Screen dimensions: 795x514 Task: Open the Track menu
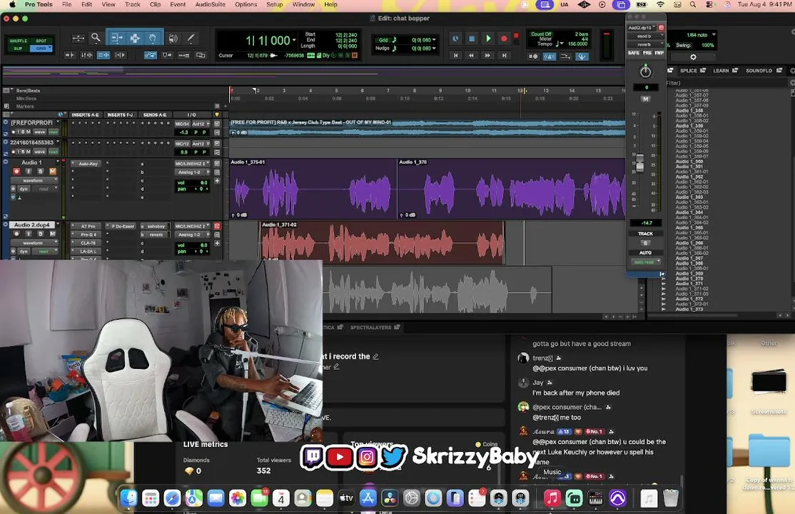(x=132, y=4)
